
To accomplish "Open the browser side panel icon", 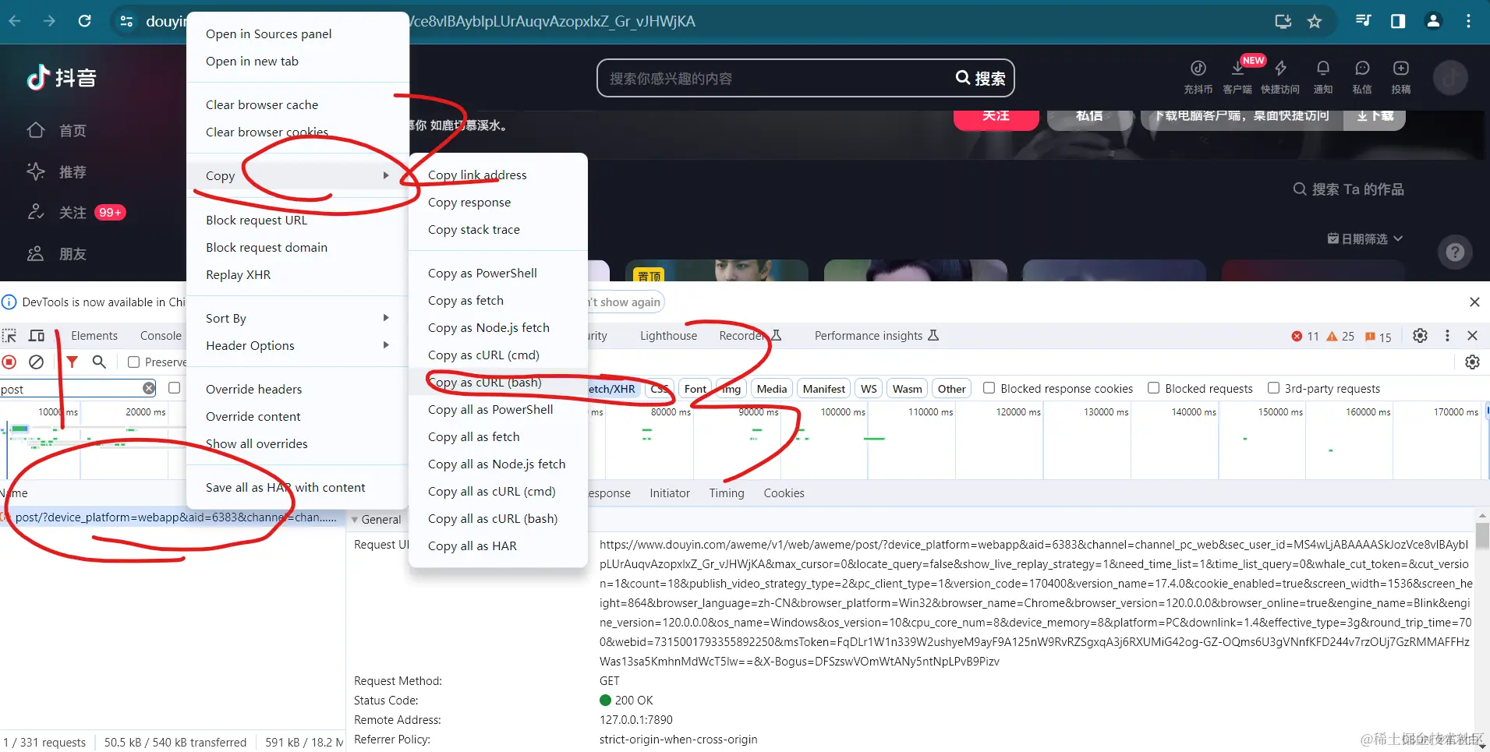I will 1398,21.
